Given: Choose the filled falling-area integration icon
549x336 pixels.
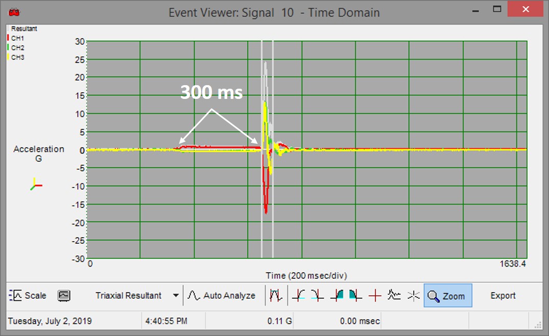Looking at the screenshot, I should click(x=355, y=295).
